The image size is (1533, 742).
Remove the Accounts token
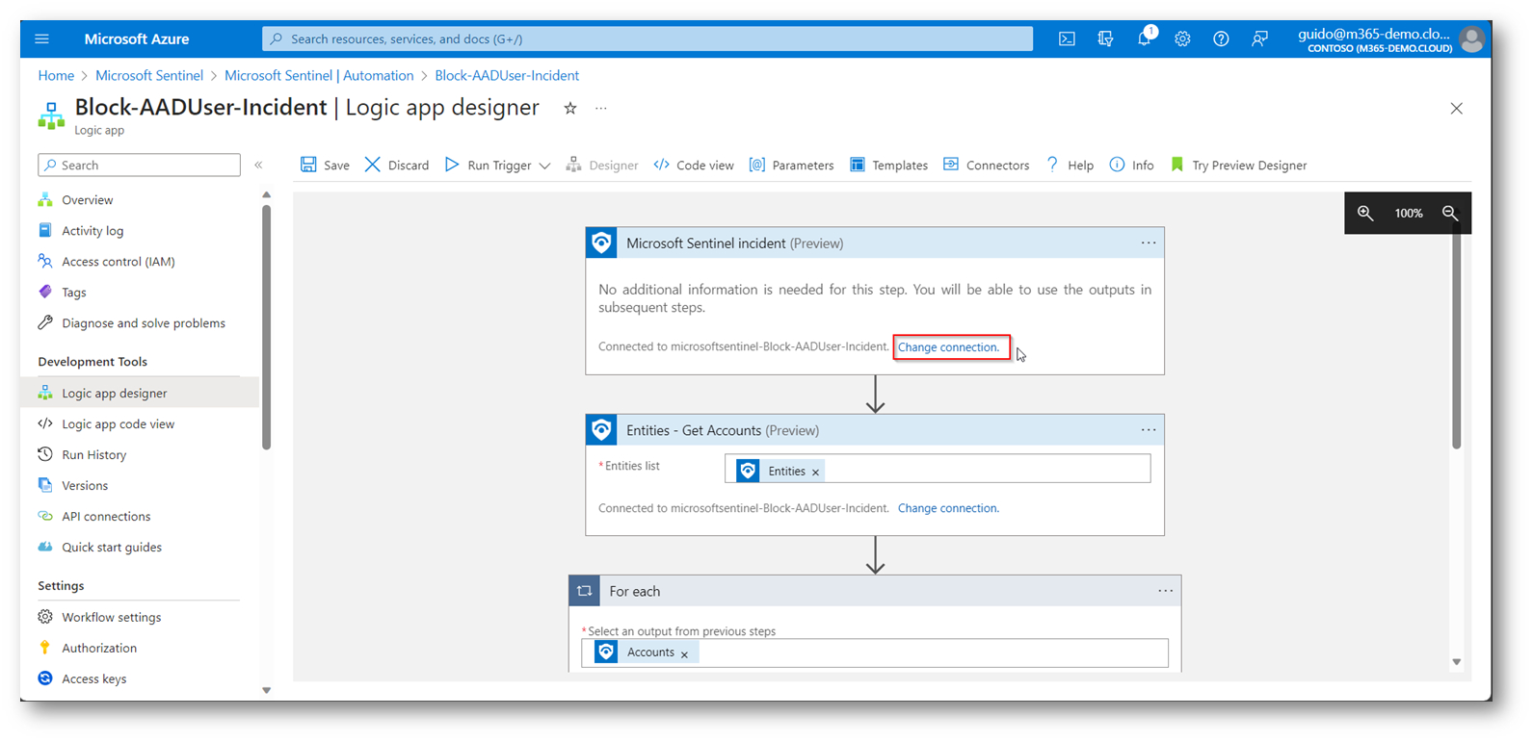pyautogui.click(x=685, y=653)
